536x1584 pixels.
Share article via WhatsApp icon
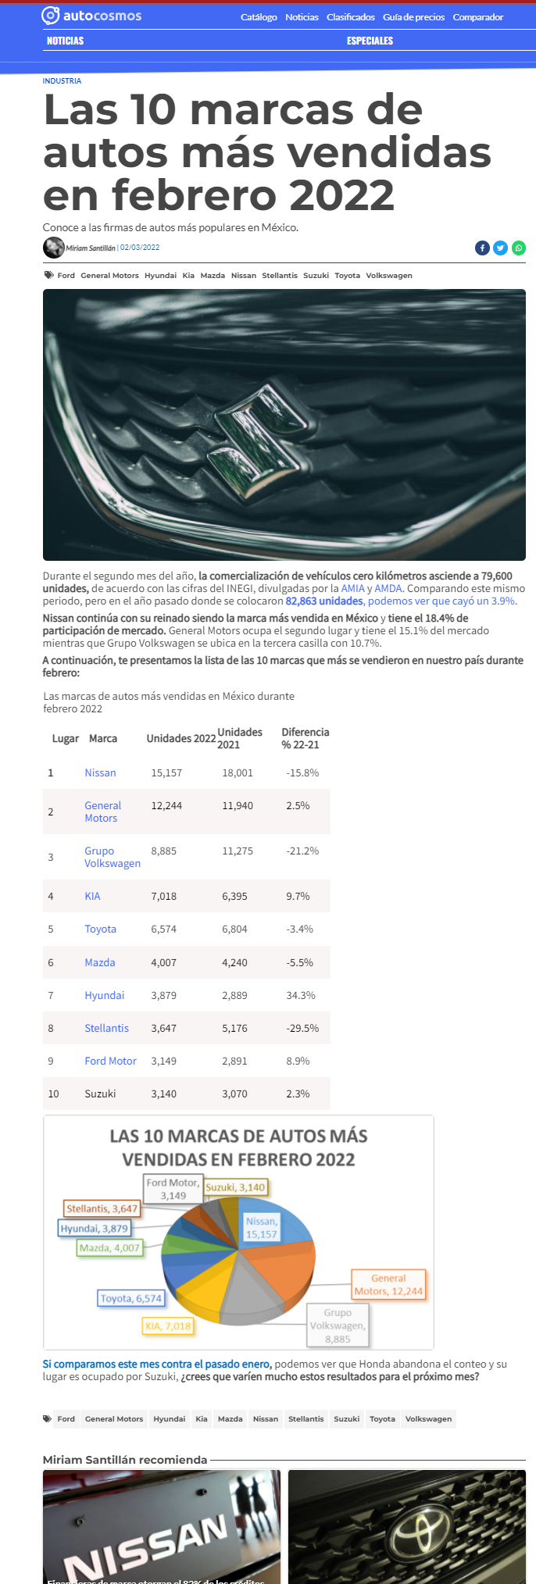518,248
